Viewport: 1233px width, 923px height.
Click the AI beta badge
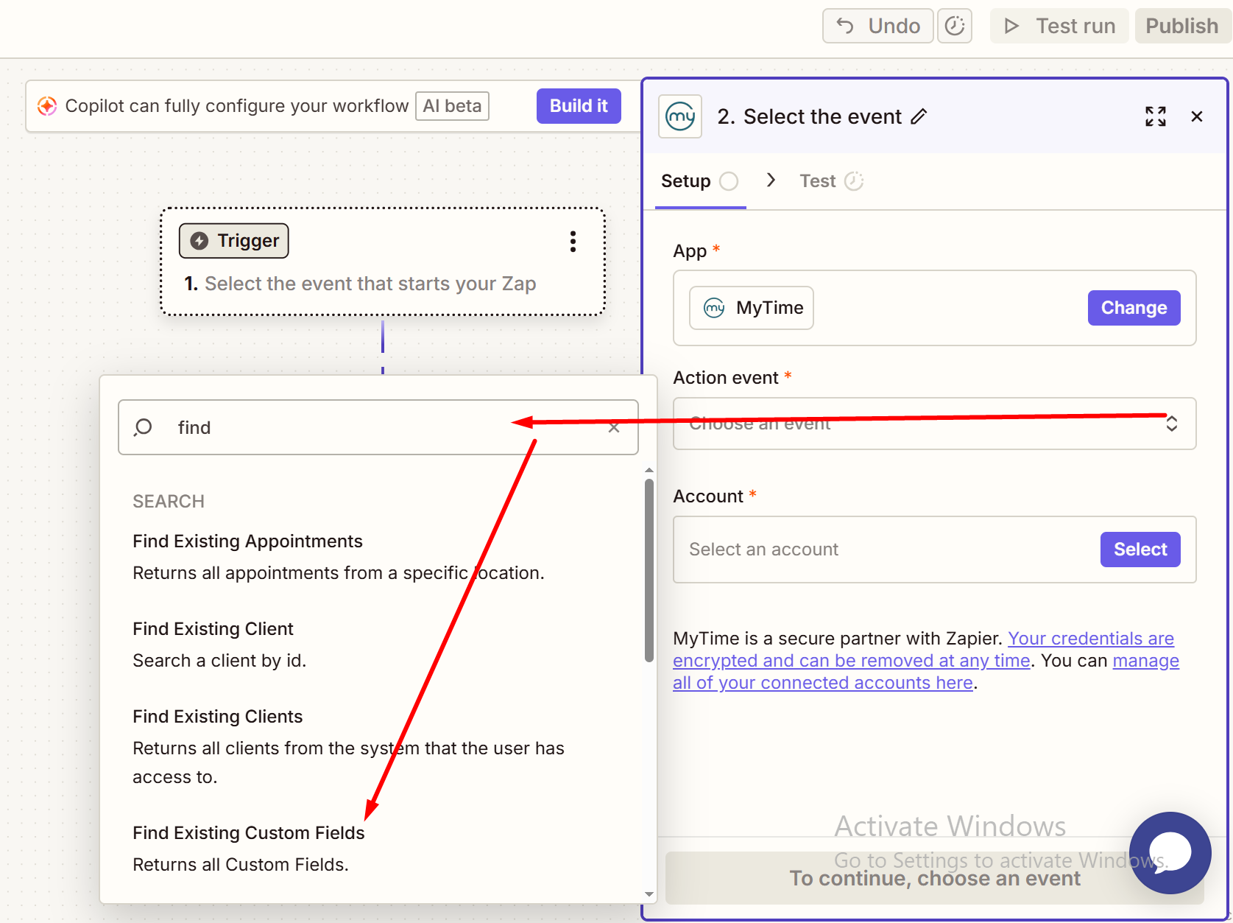(x=452, y=106)
